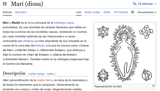Open the Anboto link
The image size is (160, 91).
[40, 45]
